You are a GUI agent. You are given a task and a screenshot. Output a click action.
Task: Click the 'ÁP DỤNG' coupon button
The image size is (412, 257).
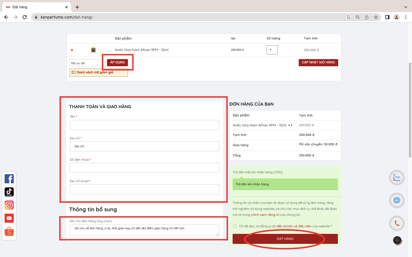(117, 63)
